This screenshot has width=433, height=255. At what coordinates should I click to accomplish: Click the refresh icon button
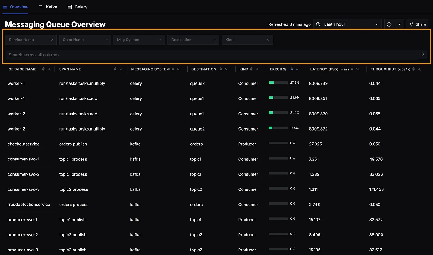[389, 24]
